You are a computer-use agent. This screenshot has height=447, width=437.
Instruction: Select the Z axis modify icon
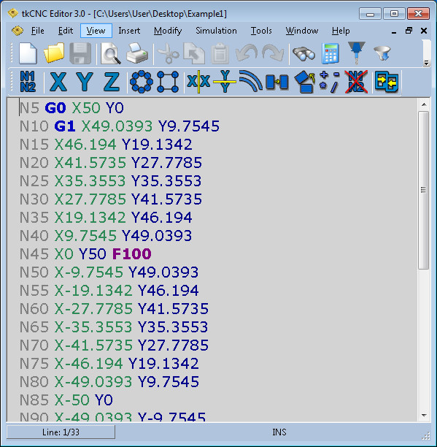pos(111,82)
